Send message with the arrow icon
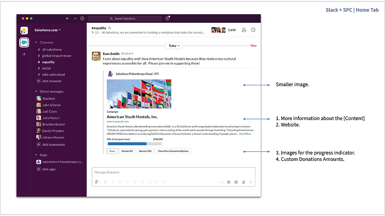Screen dimensions: 385x216 (x=251, y=182)
